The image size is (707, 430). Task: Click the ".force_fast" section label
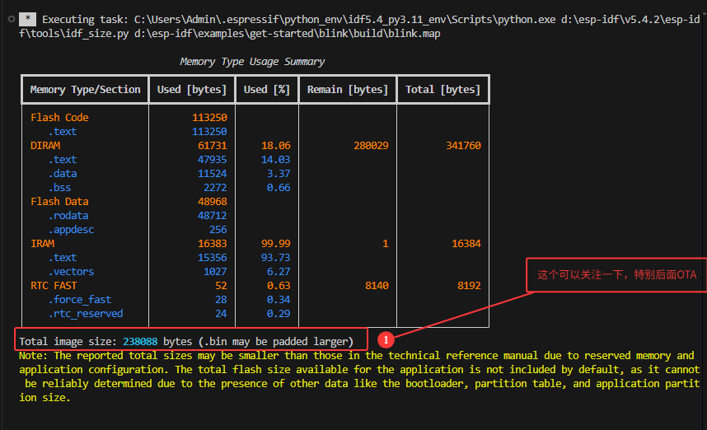pyautogui.click(x=80, y=299)
